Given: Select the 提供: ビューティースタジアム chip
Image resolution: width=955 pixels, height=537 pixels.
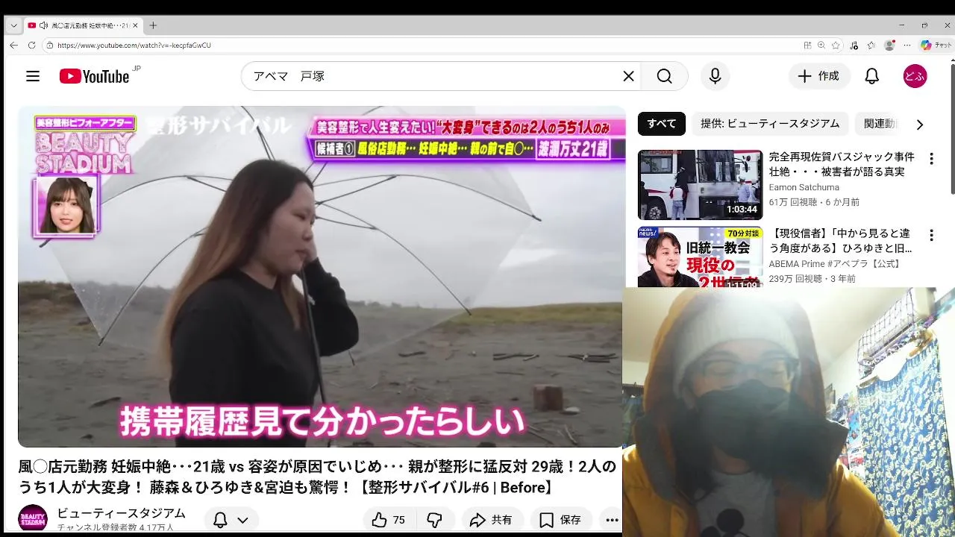Looking at the screenshot, I should [770, 124].
